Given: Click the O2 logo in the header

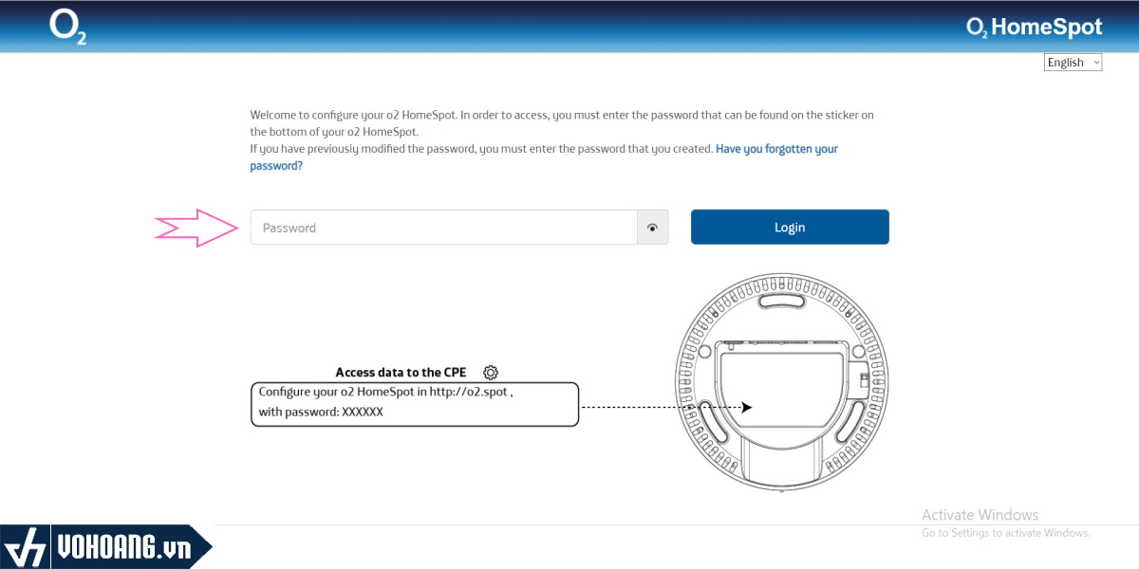Looking at the screenshot, I should (67, 27).
